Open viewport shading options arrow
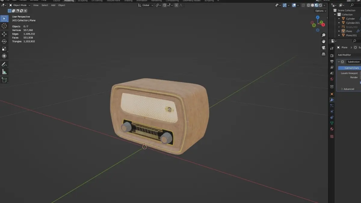The width and height of the screenshot is (361, 203). [x=324, y=5]
